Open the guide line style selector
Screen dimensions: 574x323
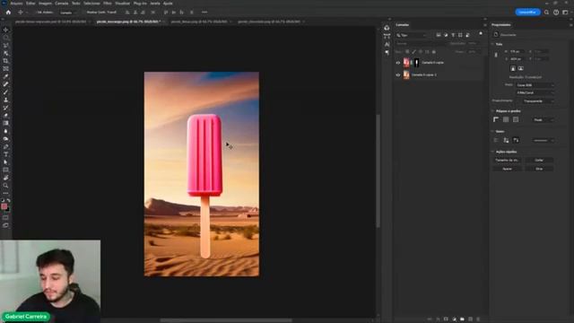[544, 140]
